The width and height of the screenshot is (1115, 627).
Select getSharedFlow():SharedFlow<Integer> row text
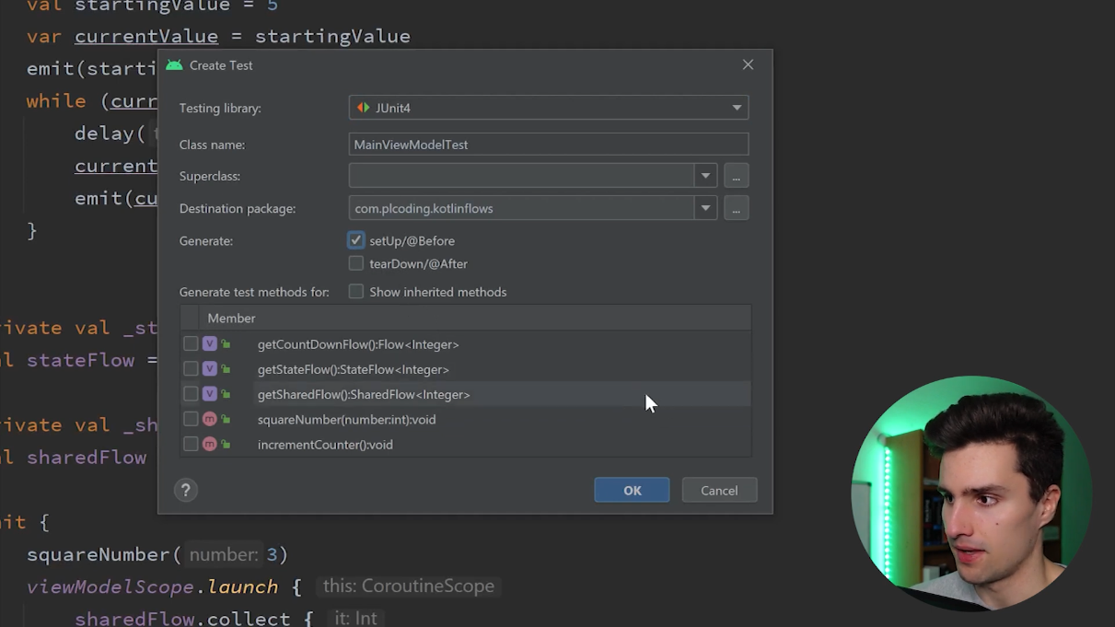click(364, 394)
